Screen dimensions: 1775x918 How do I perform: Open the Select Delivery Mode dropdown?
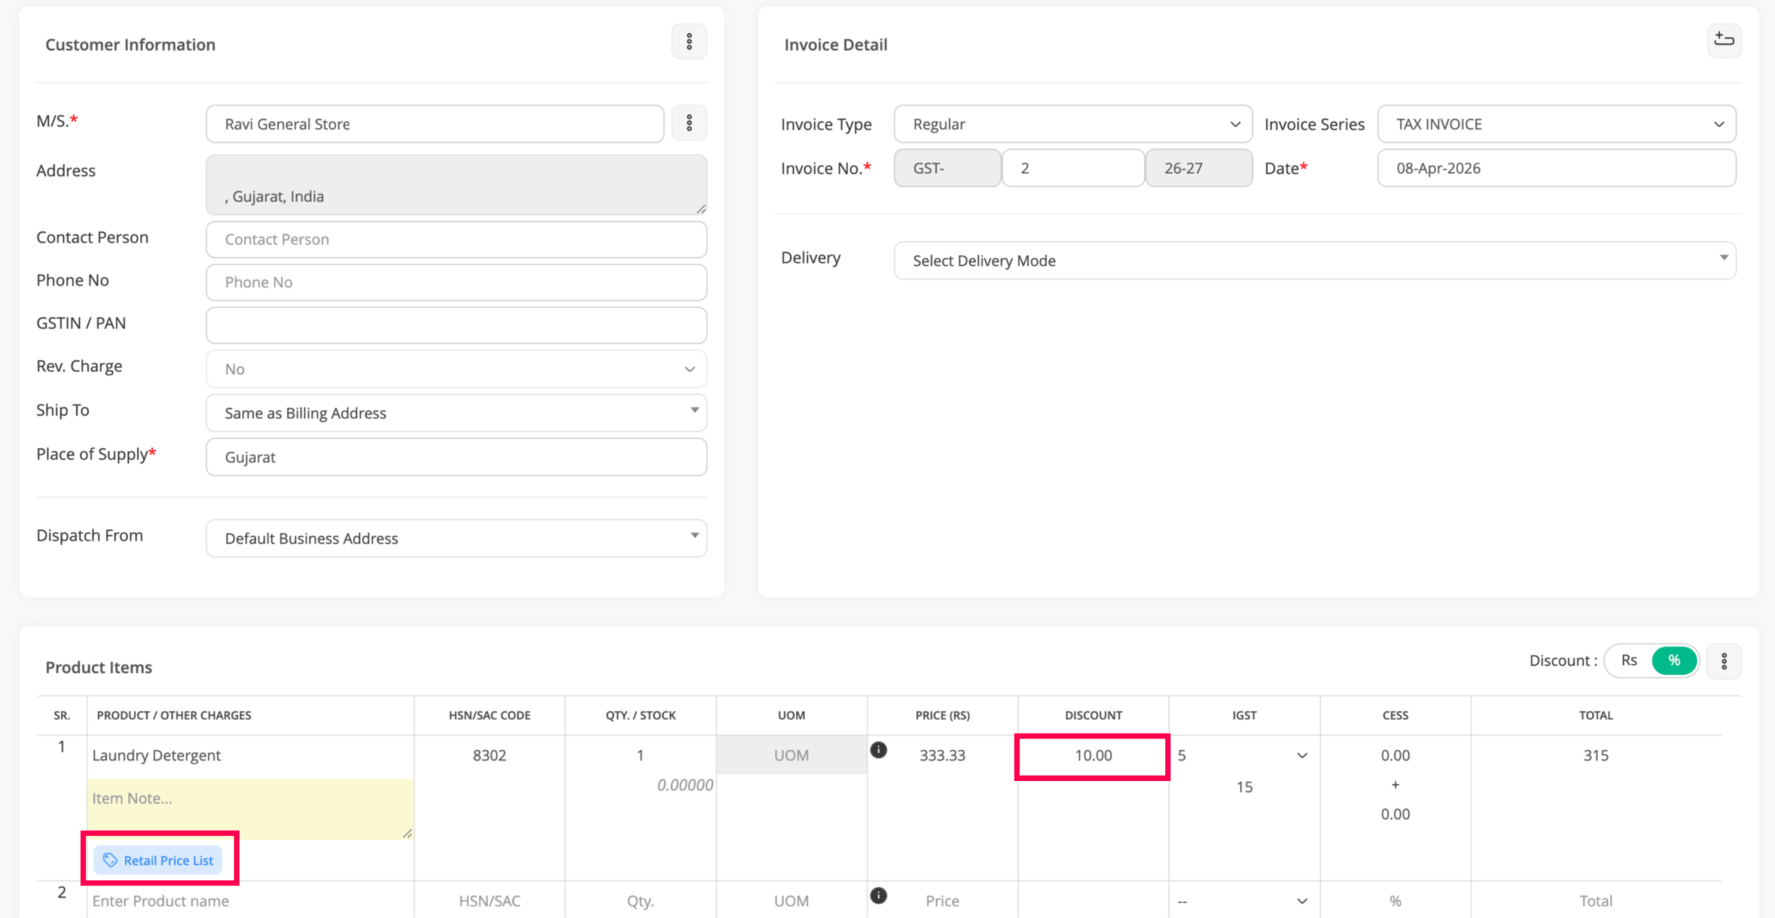point(1314,261)
